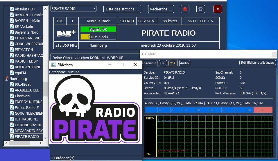Screen dimensions: 278x161
Task: Open the PIRATE RADIO station dropdown
Action: (73, 8)
